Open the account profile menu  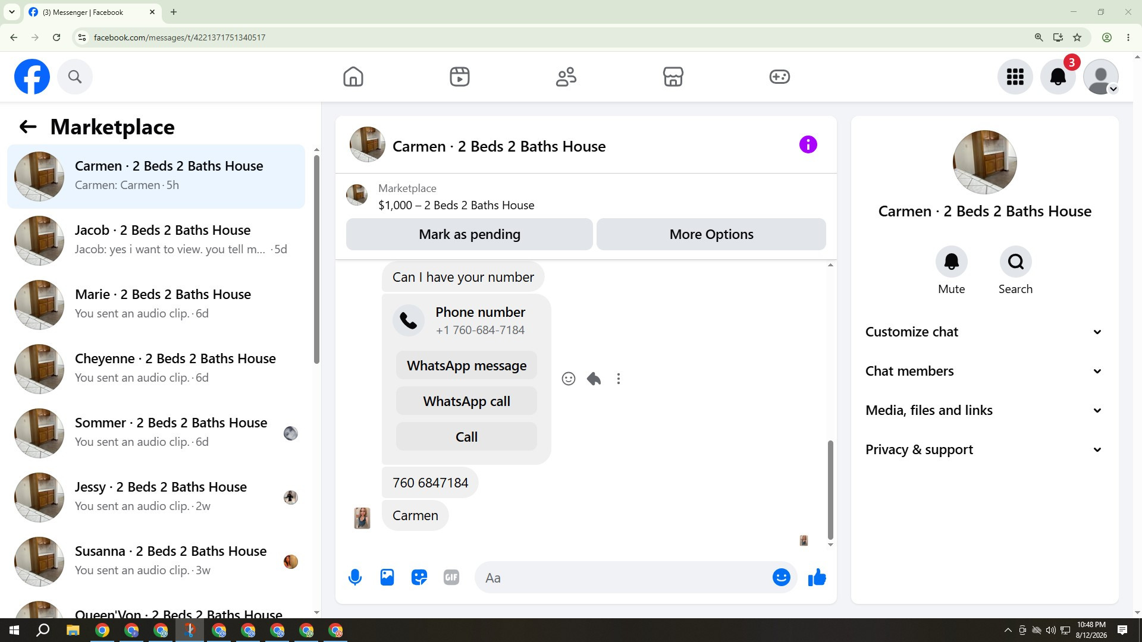pos(1101,77)
